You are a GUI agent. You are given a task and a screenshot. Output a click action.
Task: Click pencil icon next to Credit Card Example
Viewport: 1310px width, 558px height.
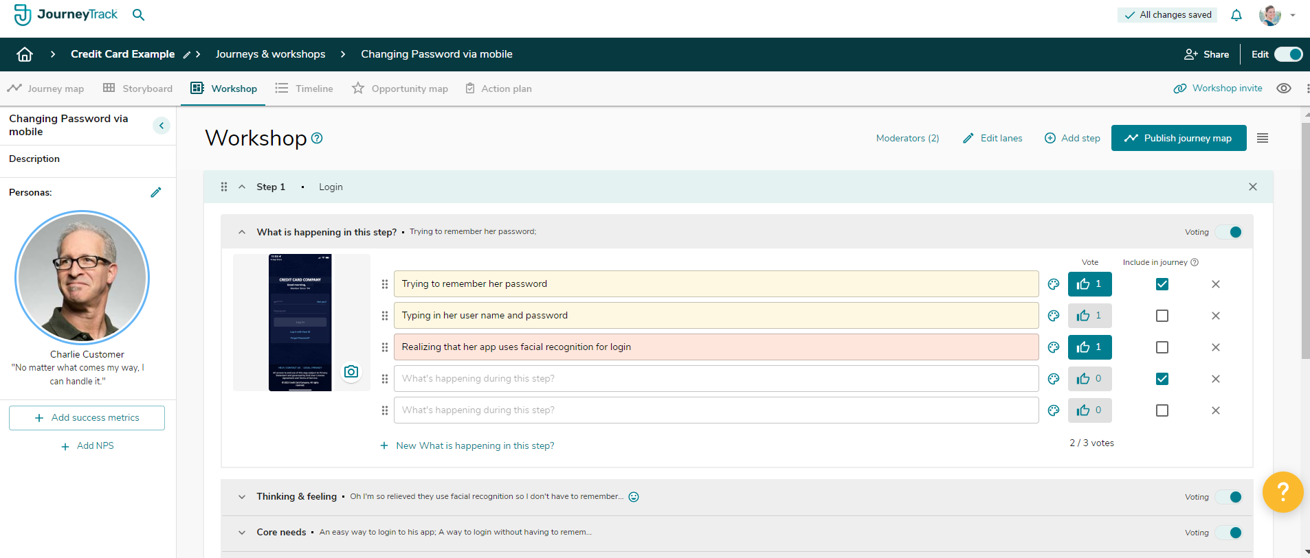click(x=187, y=55)
